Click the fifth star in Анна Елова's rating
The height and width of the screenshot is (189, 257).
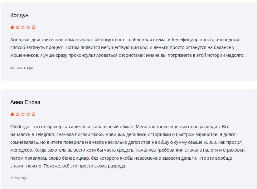coord(33,114)
